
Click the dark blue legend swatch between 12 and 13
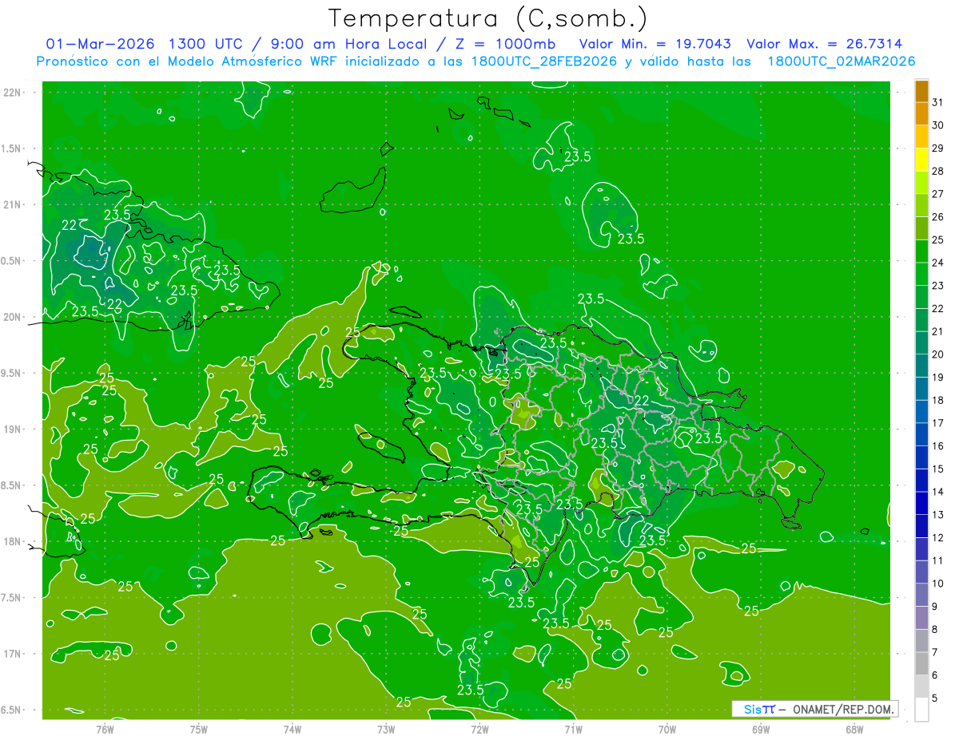point(921,527)
